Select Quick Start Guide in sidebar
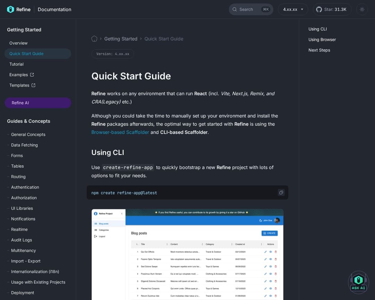Screen dimensions: 375x300 tap(37, 53)
